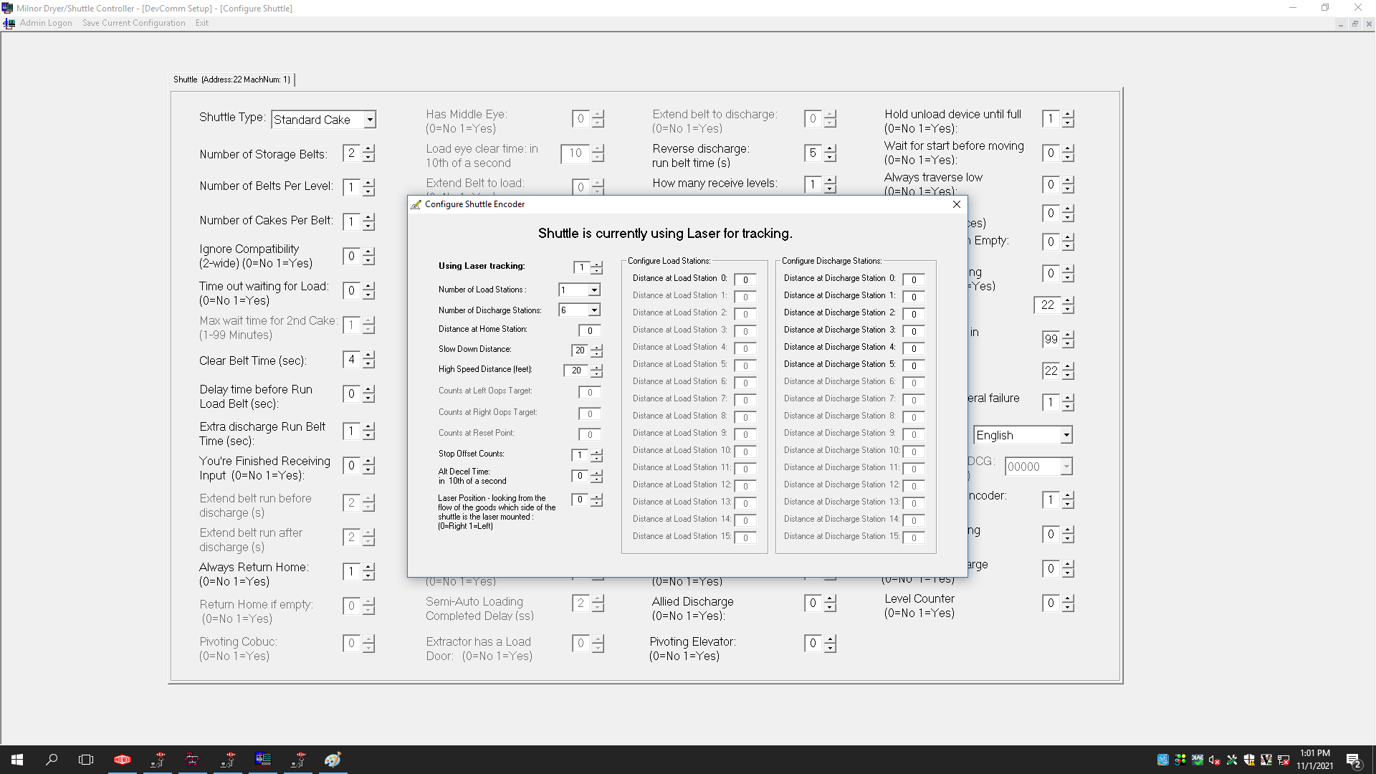This screenshot has height=774, width=1376.
Task: Decrease the Clear Belt Time value
Action: click(368, 364)
